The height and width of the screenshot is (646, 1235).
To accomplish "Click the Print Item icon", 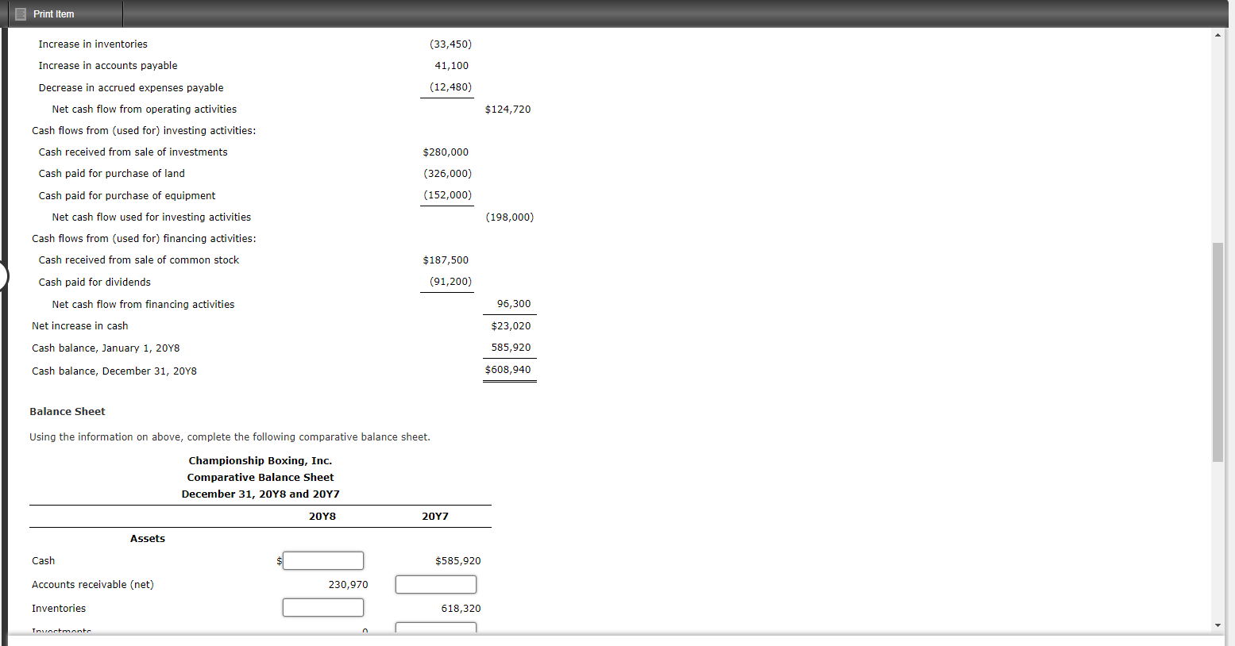I will pos(21,14).
